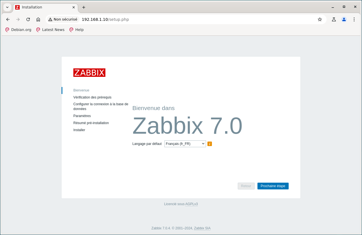Open the Latest News bookmark
362x235 pixels.
click(x=50, y=30)
